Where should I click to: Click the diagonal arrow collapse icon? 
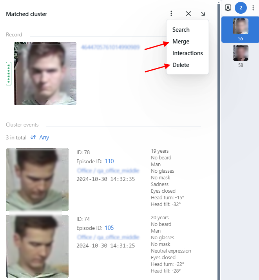pyautogui.click(x=203, y=14)
